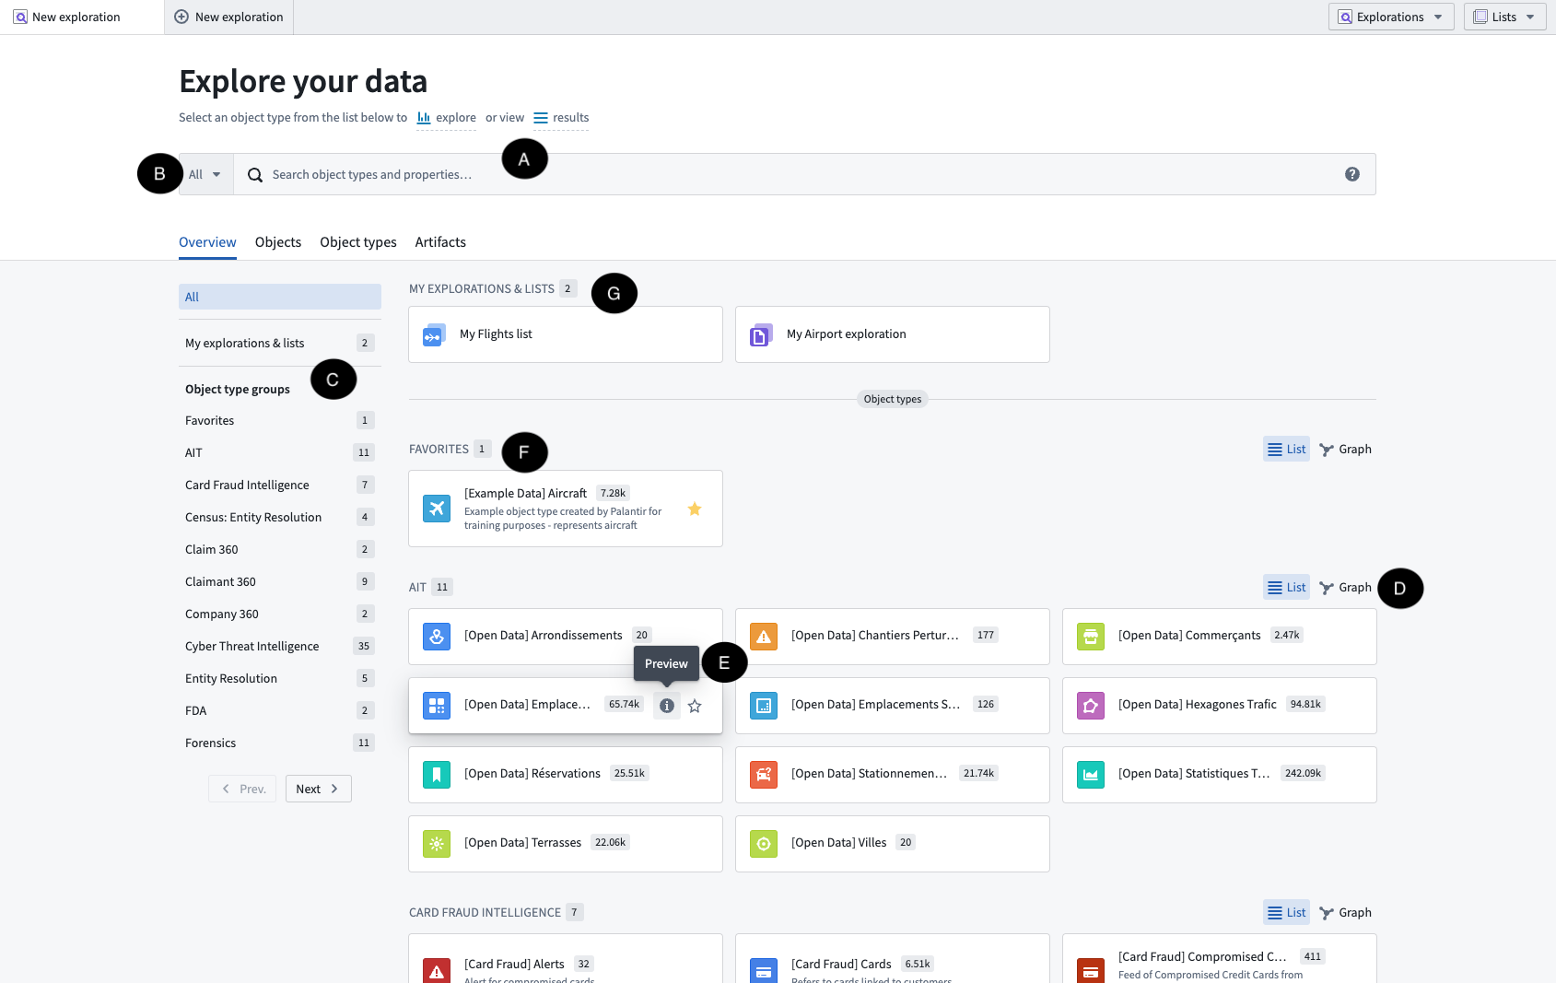Select Card Fraud Intelligence group in sidebar
Viewport: 1556px width, 983px height.
[279, 485]
